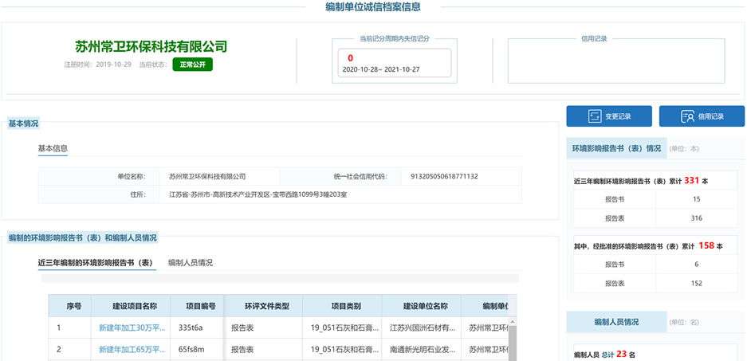Click the company title 苏州常卫环保科技有限公司
Screen dimensions: 747x361
point(151,47)
